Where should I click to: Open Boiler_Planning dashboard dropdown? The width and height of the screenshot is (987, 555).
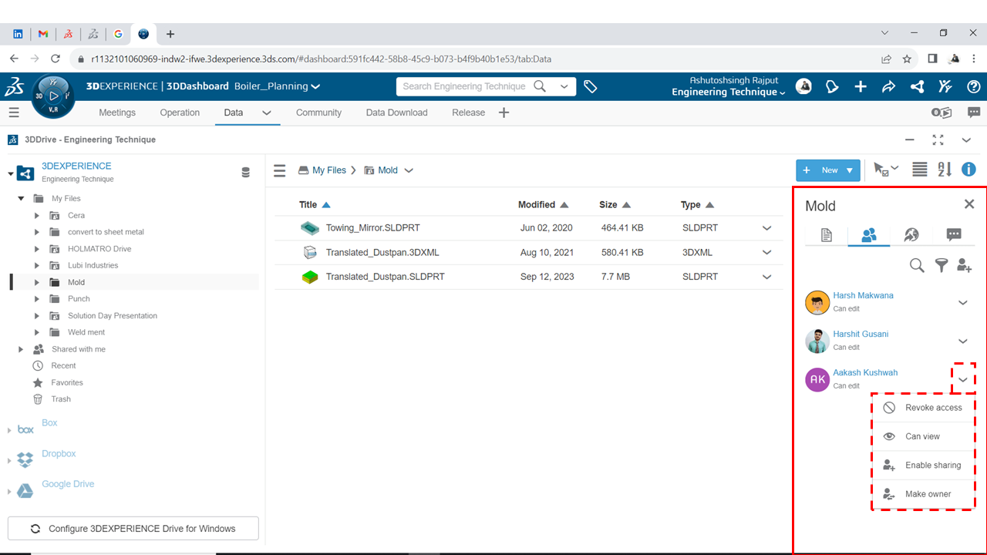click(x=316, y=86)
